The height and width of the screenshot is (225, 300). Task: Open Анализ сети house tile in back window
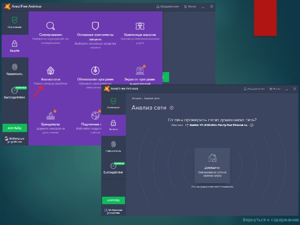(x=51, y=76)
